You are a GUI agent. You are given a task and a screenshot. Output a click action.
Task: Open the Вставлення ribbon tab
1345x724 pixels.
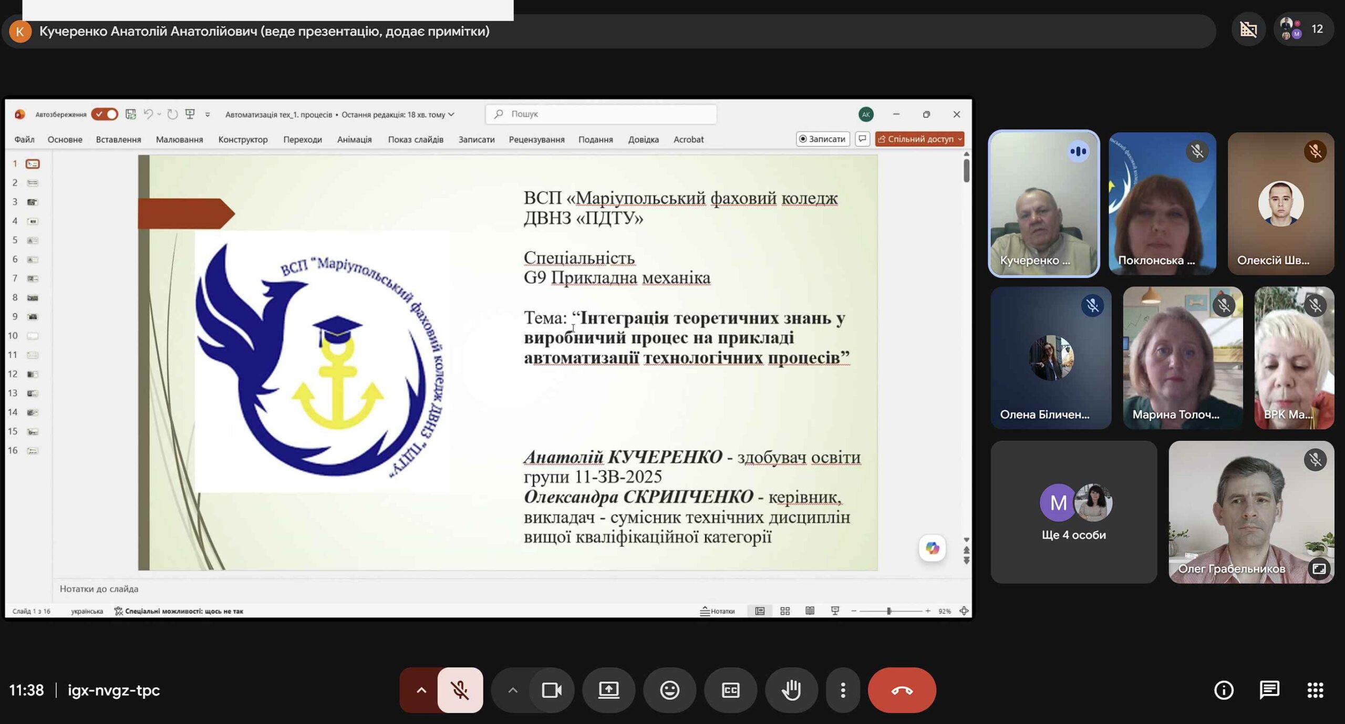pyautogui.click(x=118, y=139)
